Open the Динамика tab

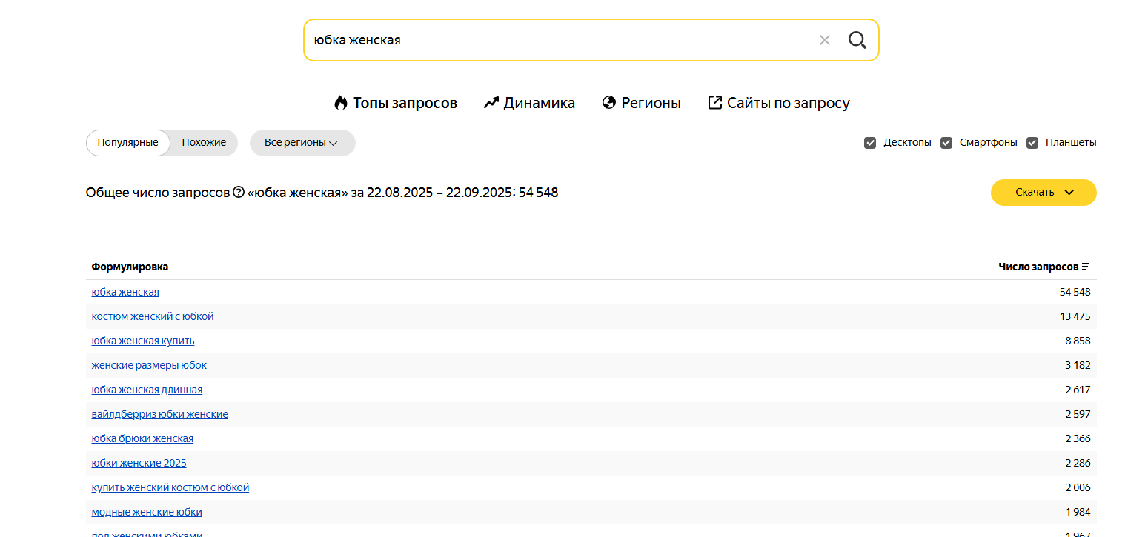[x=539, y=103]
